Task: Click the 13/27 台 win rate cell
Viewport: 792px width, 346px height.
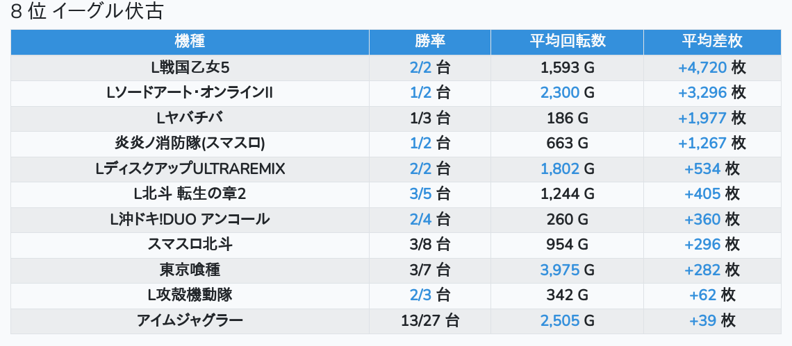Action: coord(430,321)
